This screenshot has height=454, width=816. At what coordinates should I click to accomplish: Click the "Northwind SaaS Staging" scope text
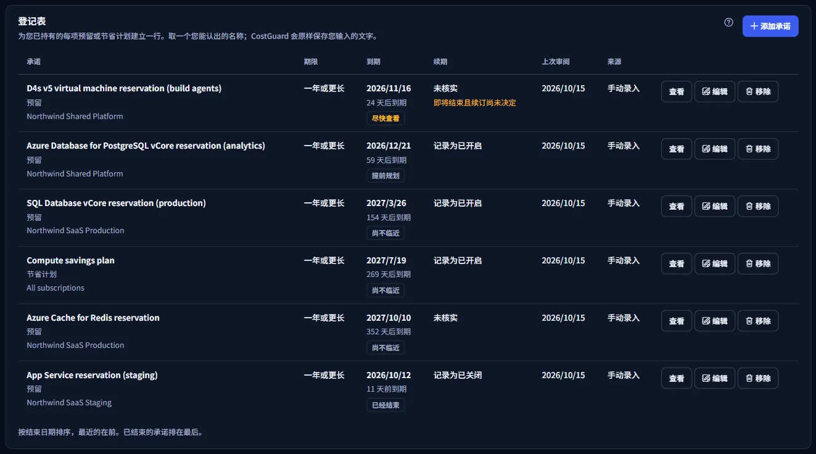(x=69, y=403)
